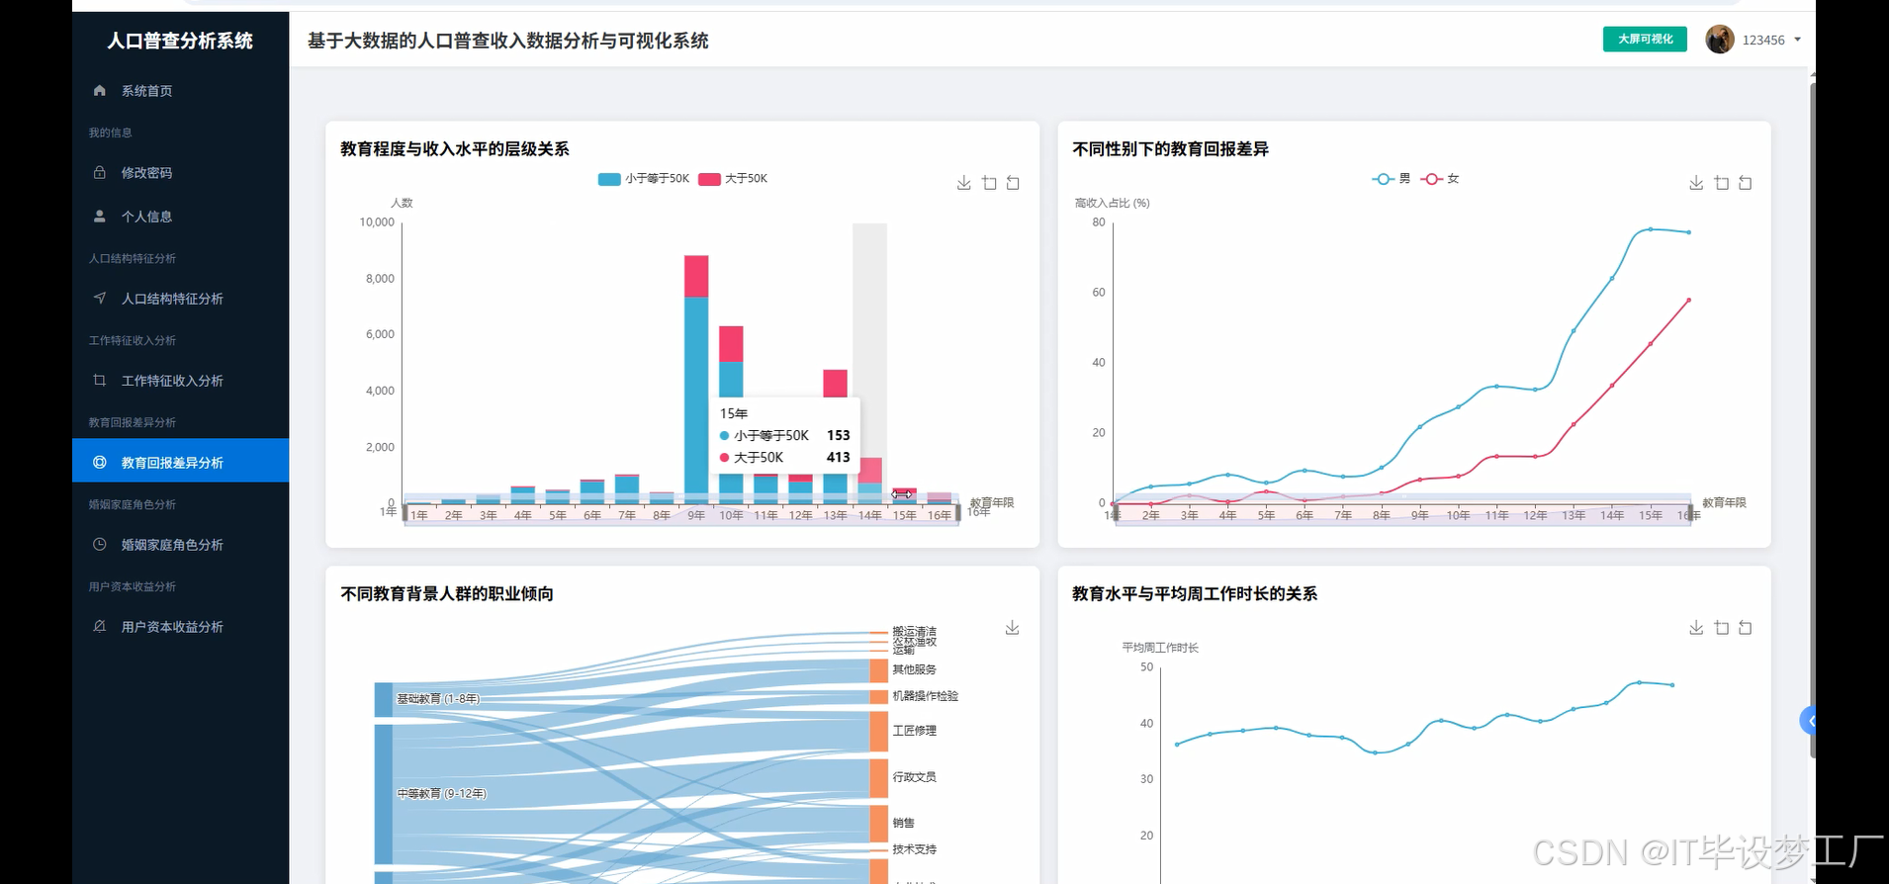
Task: Click the 大屏可视化 green button
Action: 1645,40
